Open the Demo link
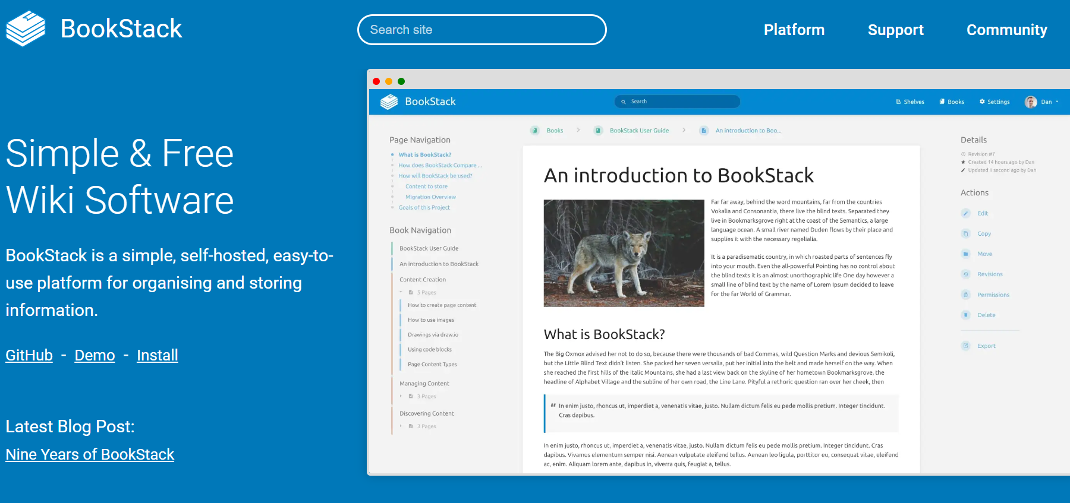 point(95,355)
